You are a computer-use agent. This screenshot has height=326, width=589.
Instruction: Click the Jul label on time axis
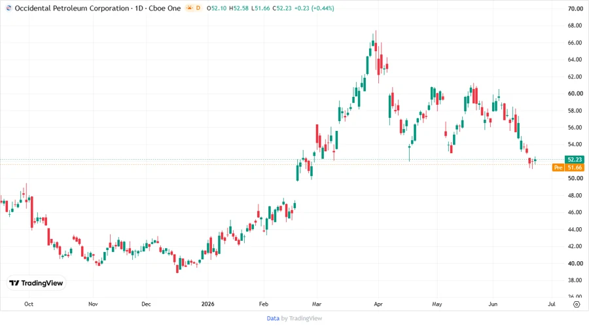(552, 304)
